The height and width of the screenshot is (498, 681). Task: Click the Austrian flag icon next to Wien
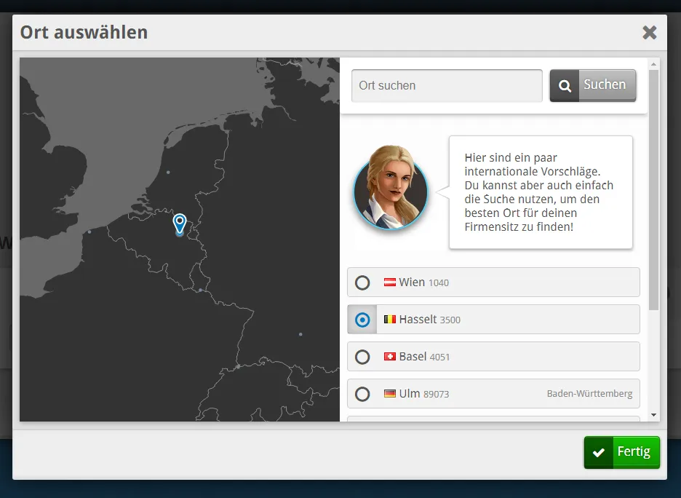390,282
